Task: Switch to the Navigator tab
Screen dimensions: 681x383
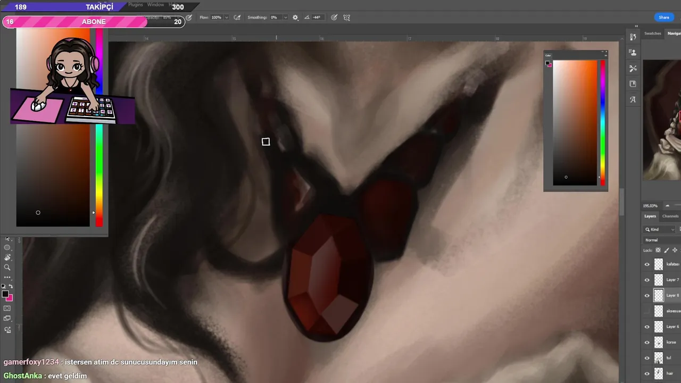Action: click(x=674, y=34)
